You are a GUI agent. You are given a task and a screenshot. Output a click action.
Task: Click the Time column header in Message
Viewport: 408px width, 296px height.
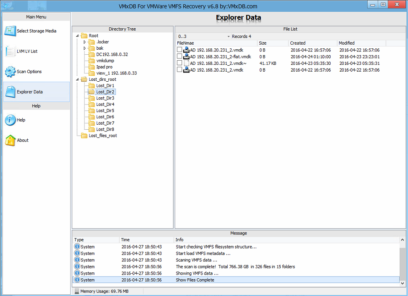[x=147, y=240]
